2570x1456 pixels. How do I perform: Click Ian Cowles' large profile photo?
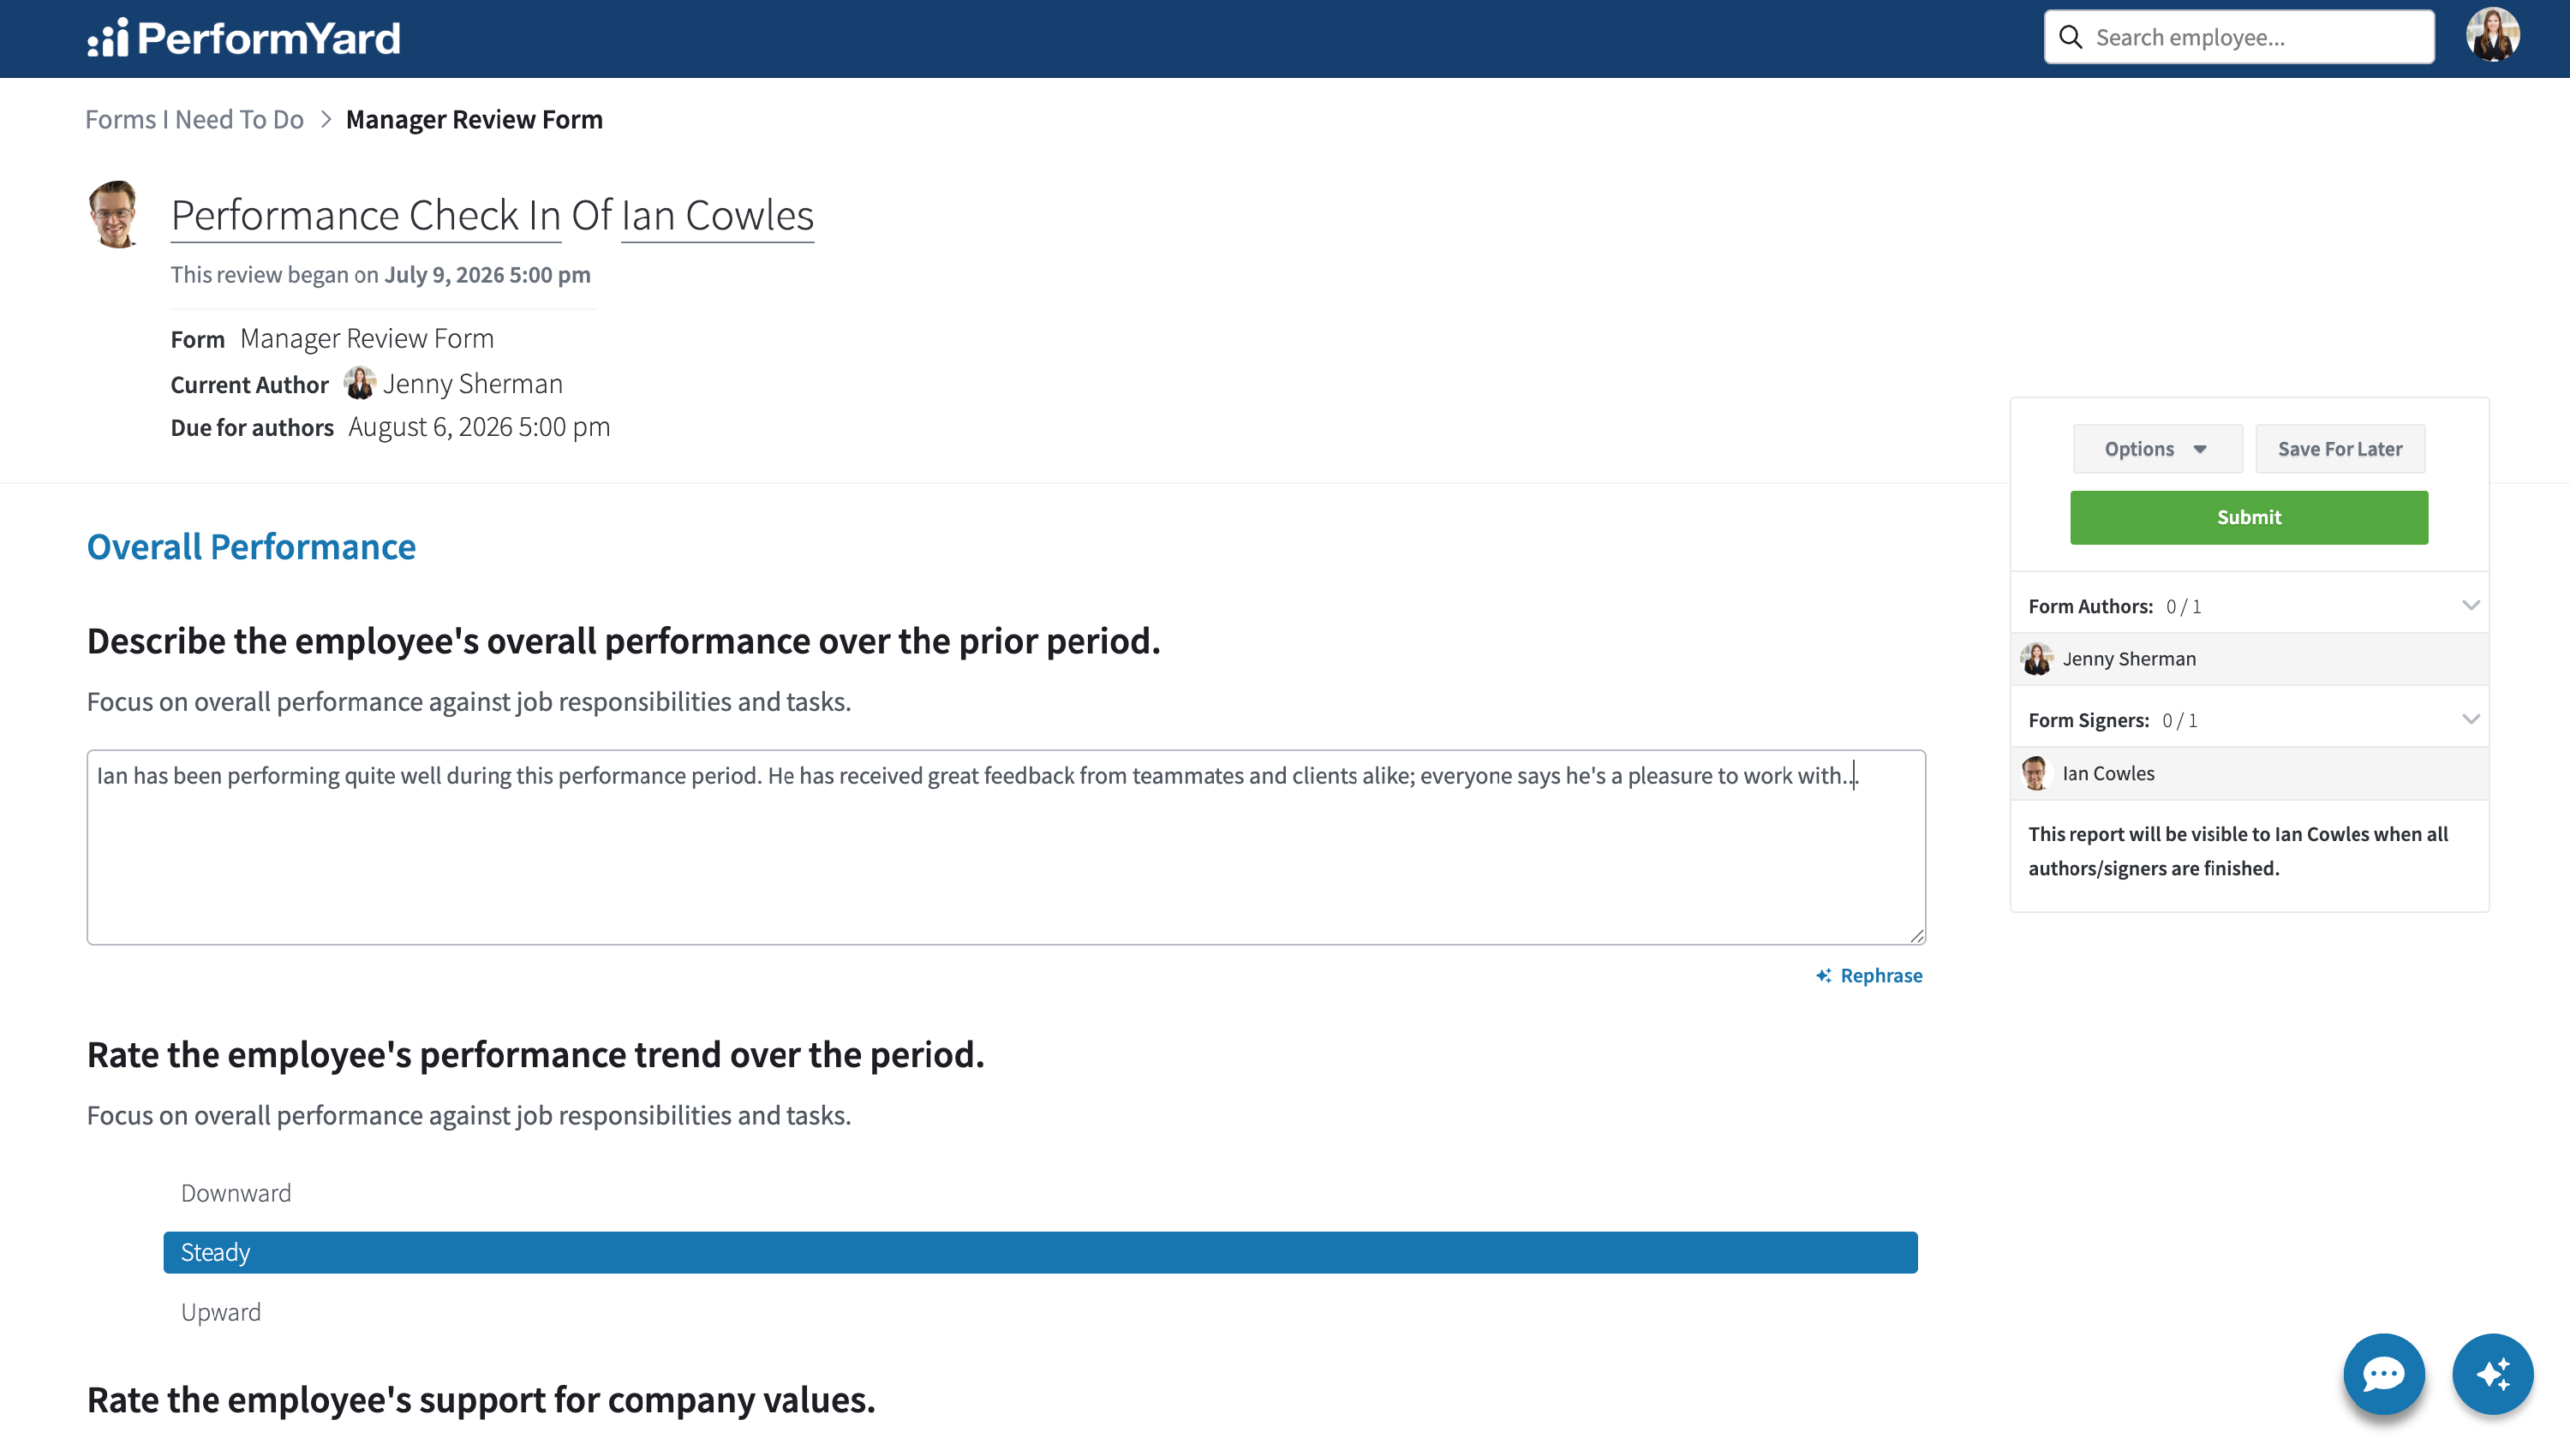pos(115,214)
